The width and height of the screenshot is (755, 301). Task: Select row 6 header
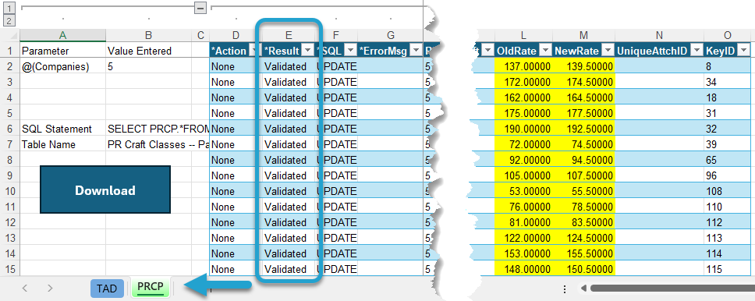9,129
